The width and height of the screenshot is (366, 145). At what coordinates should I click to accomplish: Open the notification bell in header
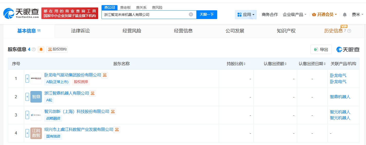point(345,15)
